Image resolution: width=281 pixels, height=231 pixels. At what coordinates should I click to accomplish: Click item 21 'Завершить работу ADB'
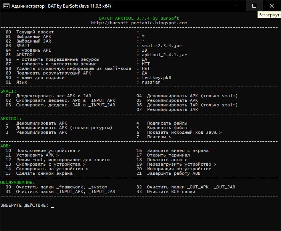(168, 174)
